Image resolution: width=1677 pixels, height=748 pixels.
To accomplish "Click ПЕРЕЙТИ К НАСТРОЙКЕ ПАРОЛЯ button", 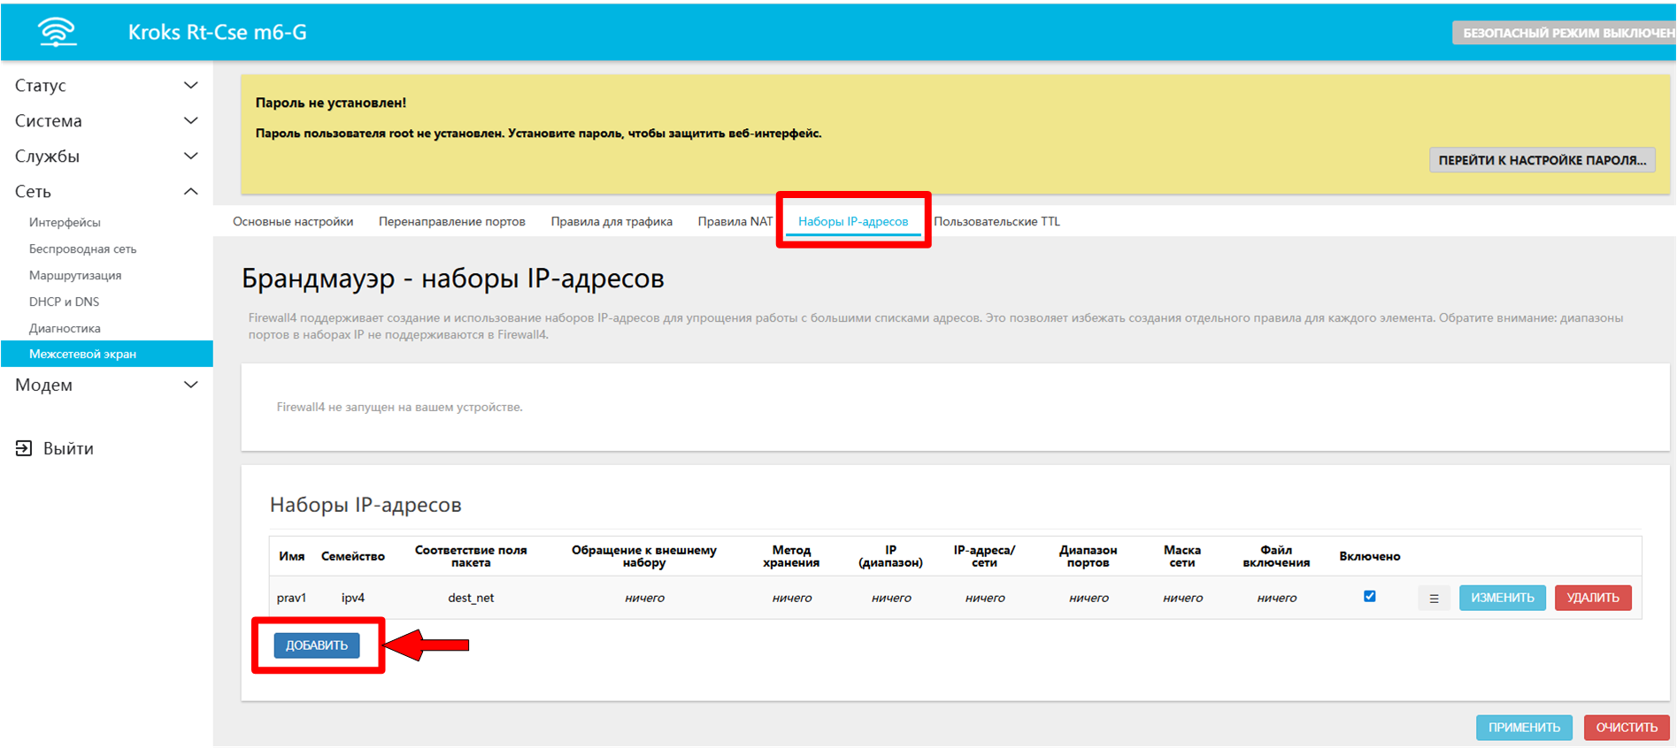I will (x=1542, y=160).
